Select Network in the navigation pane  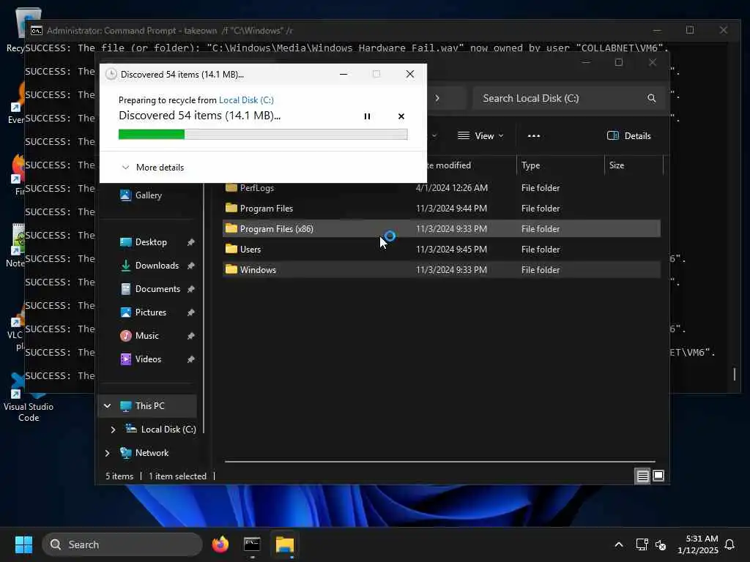(x=152, y=452)
